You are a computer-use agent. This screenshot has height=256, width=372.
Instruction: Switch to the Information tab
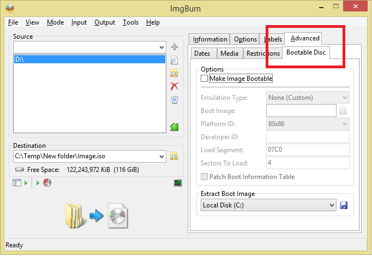[x=209, y=39]
